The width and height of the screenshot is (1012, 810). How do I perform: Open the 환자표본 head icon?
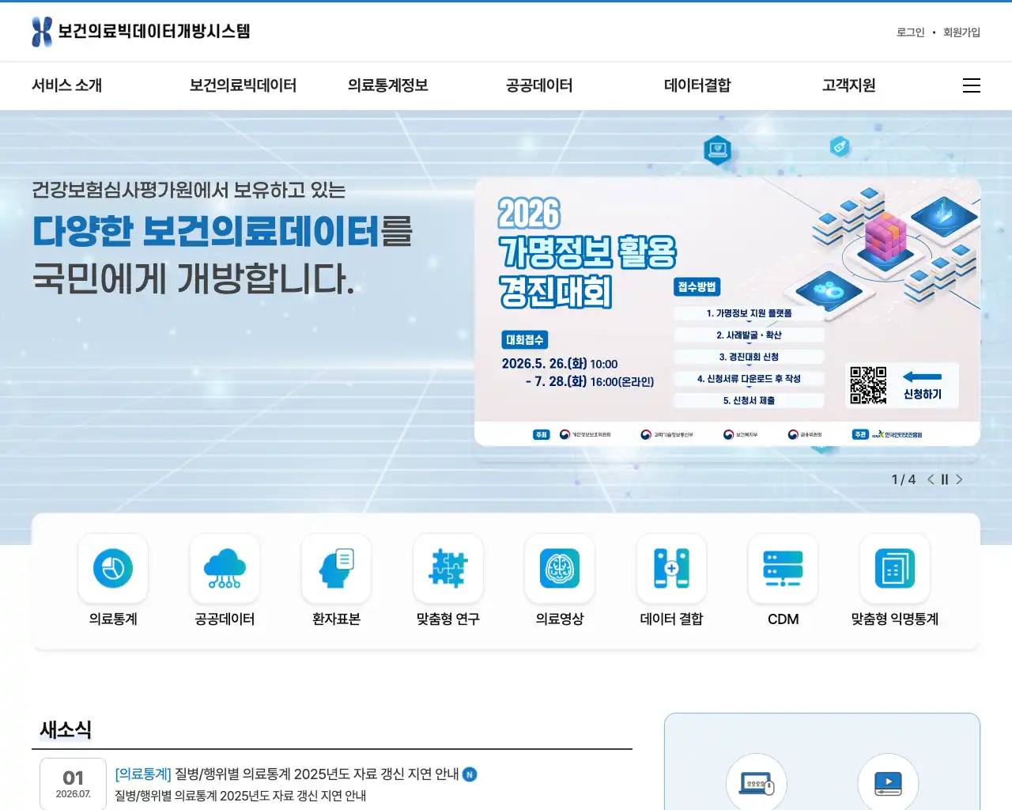pos(336,568)
